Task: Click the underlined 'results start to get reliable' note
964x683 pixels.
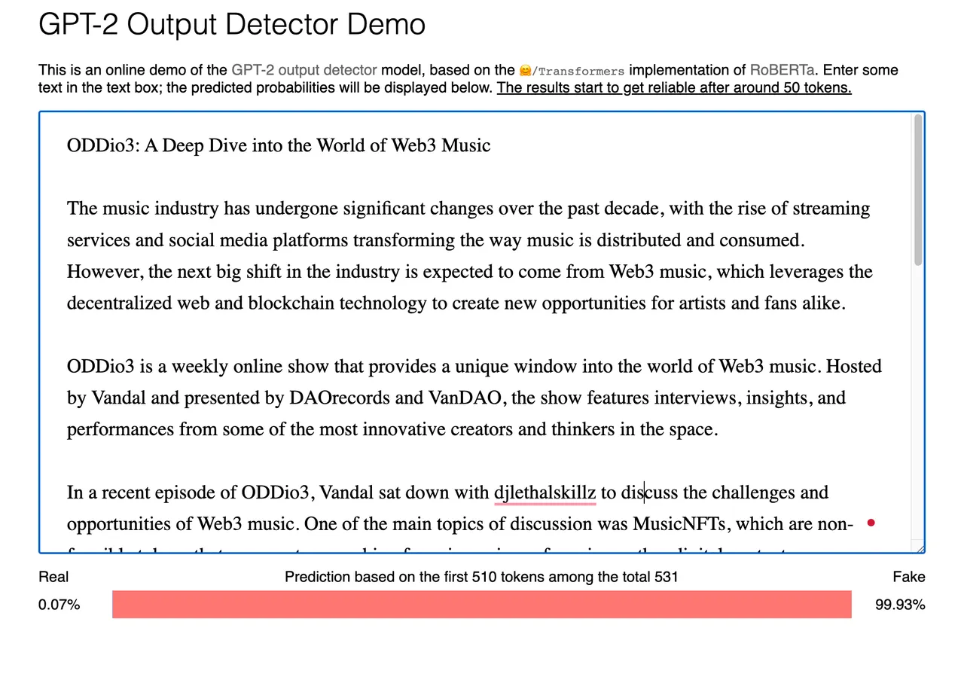Action: pos(674,87)
